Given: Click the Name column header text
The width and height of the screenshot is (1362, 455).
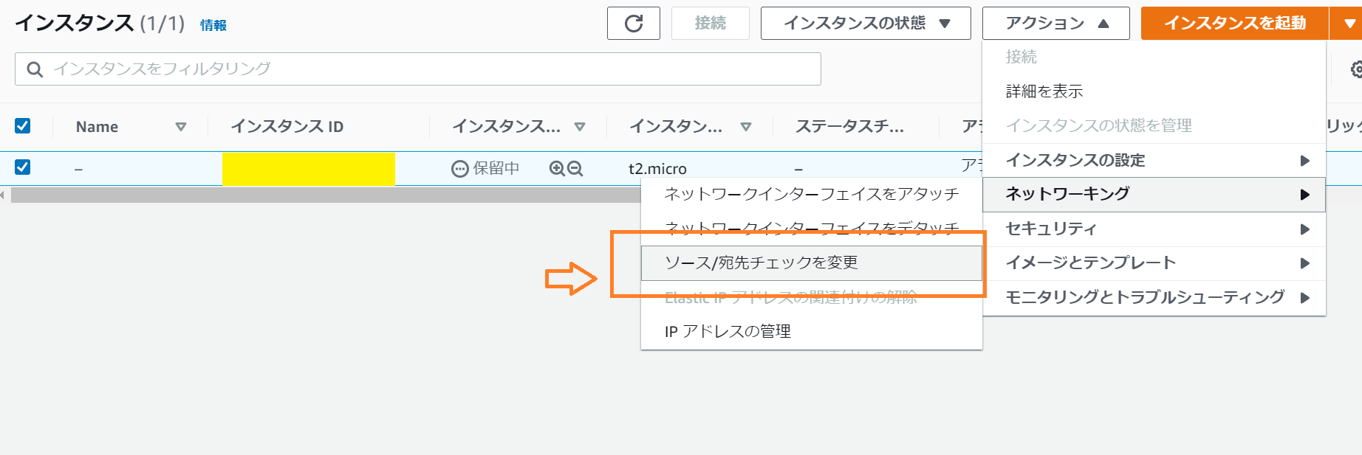Looking at the screenshot, I should [x=97, y=127].
